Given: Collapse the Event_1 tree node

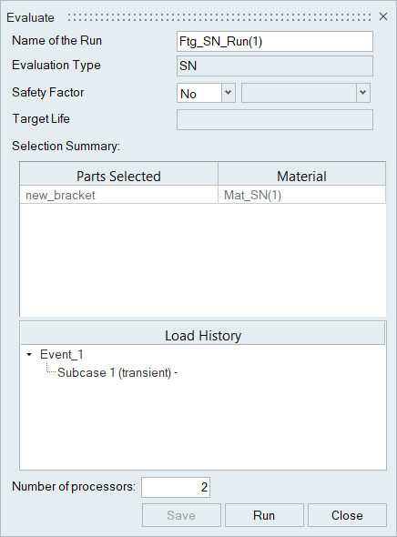Looking at the screenshot, I should point(29,354).
